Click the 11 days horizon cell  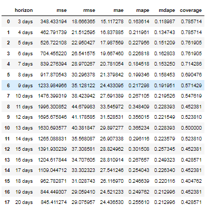point(24,107)
